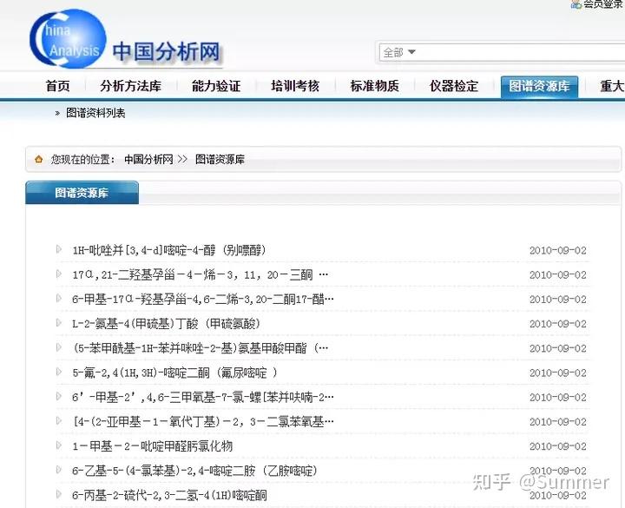Image resolution: width=625 pixels, height=508 pixels.
Task: Select the 图谱资源库 navigation tab
Action: (539, 87)
